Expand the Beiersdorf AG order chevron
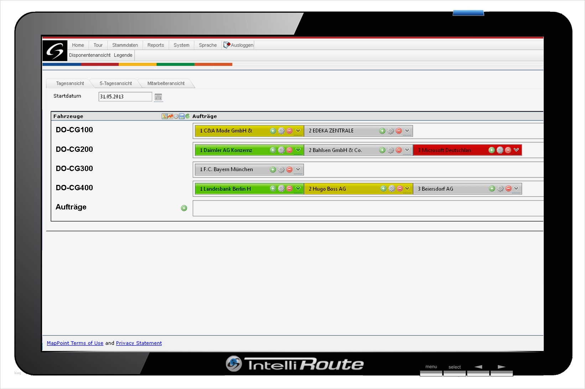 tap(516, 188)
